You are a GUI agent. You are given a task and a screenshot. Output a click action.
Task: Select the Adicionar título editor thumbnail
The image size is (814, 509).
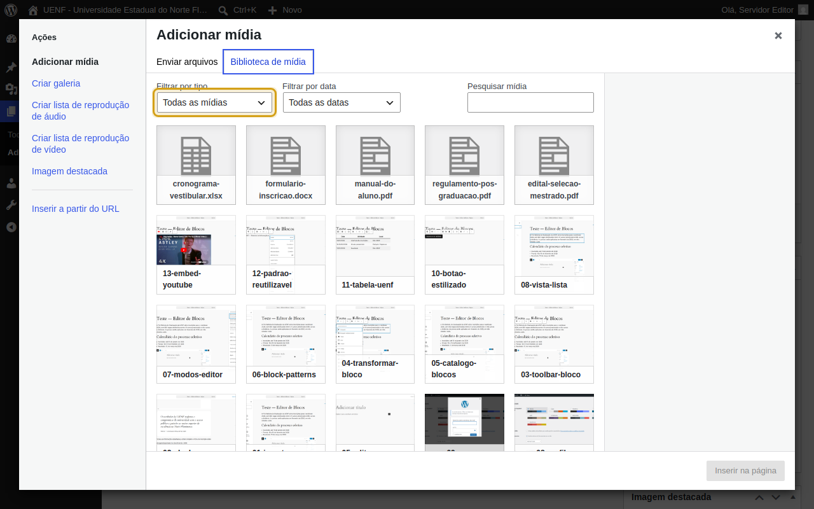click(x=375, y=422)
